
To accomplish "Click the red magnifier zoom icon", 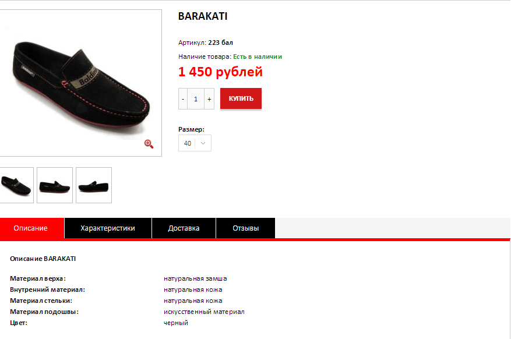I will (x=149, y=144).
